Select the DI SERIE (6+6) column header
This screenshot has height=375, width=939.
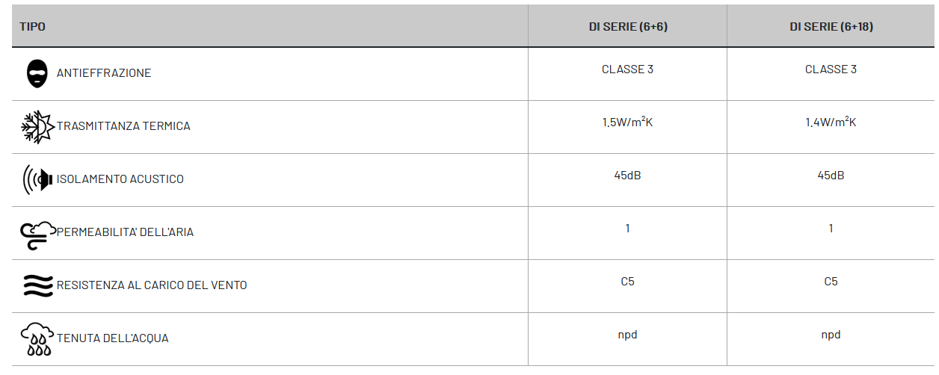click(628, 26)
